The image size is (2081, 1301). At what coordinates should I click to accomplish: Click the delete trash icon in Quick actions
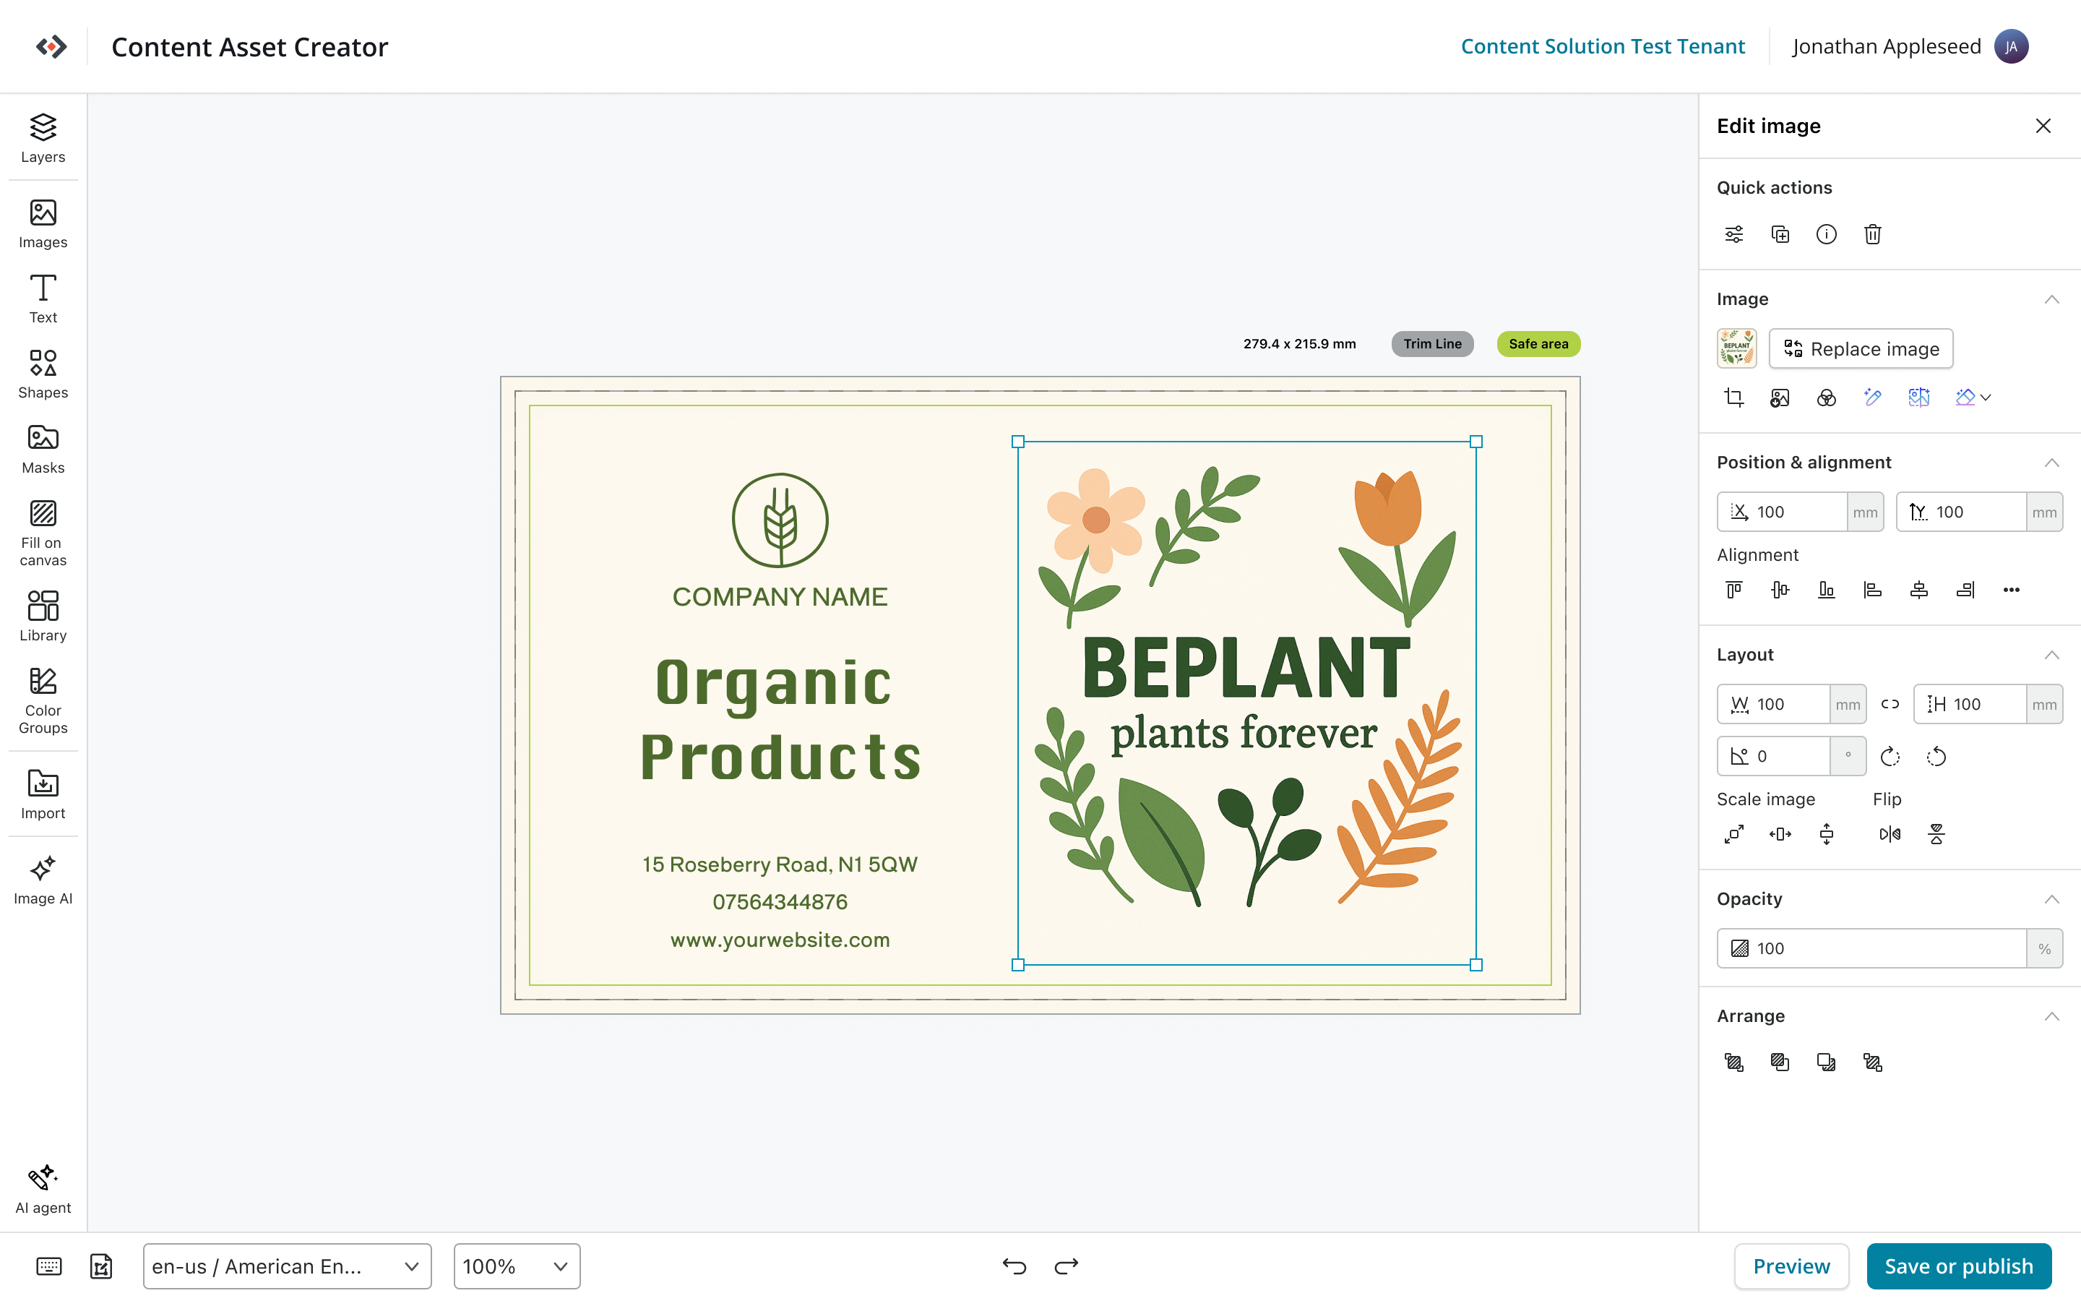click(x=1873, y=234)
